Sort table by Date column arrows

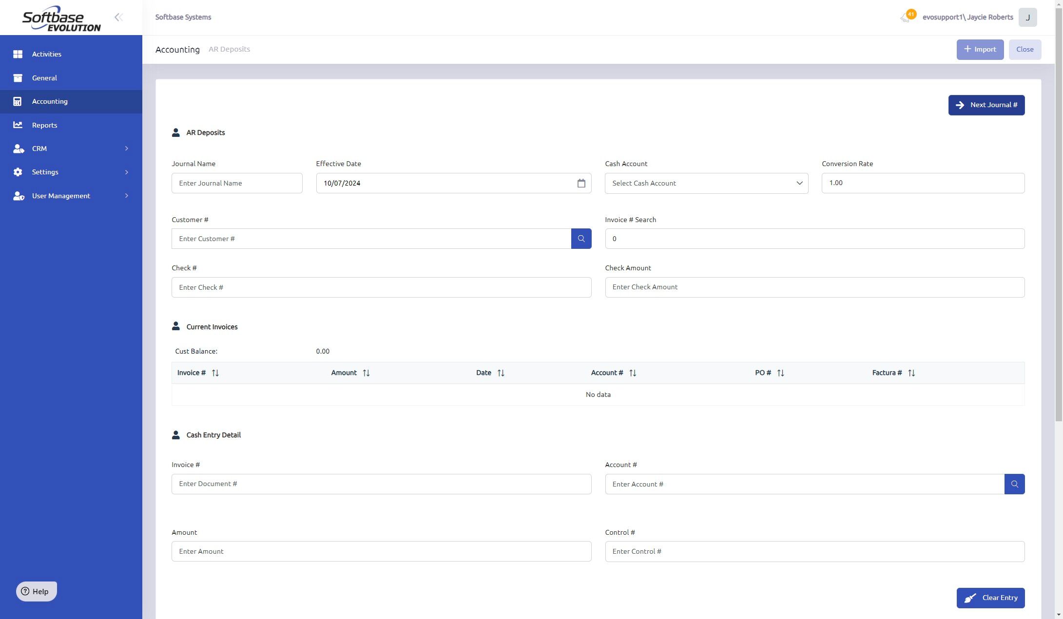pos(501,373)
